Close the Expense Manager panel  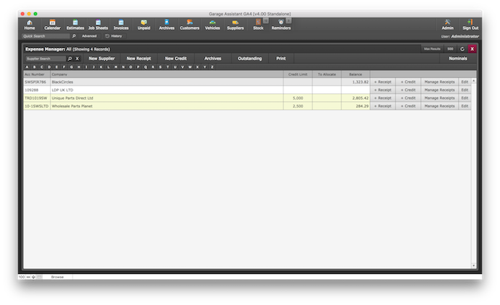pyautogui.click(x=472, y=49)
